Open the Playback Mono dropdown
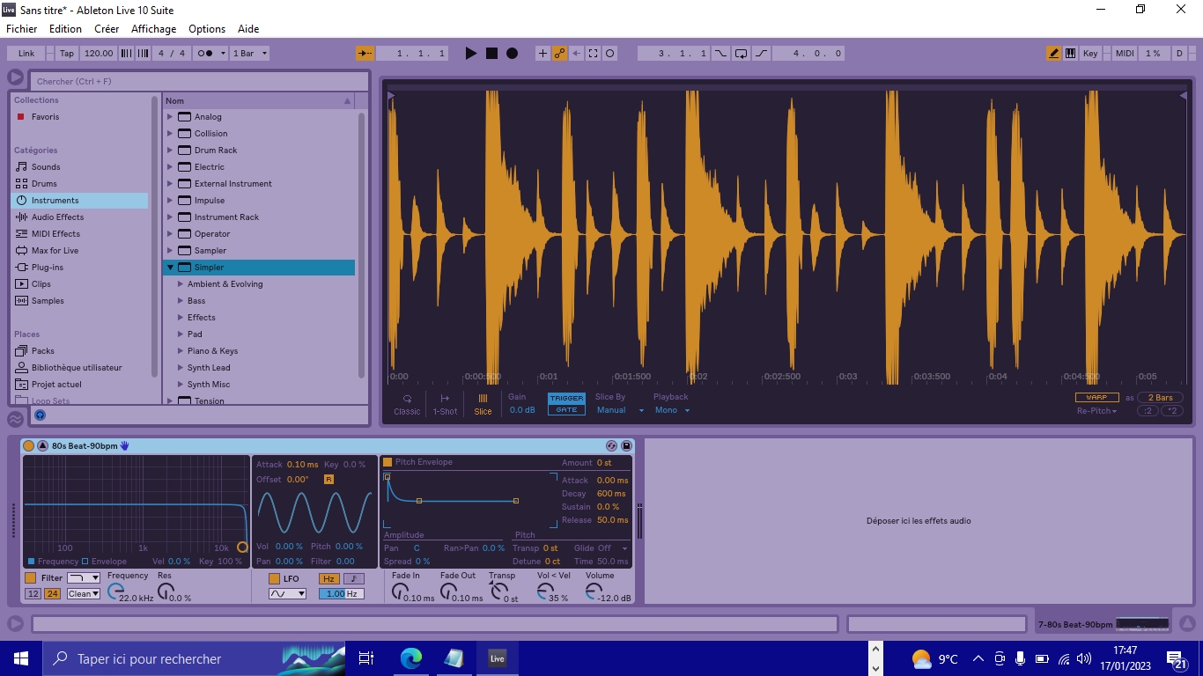Viewport: 1203px width, 676px height. pos(672,410)
